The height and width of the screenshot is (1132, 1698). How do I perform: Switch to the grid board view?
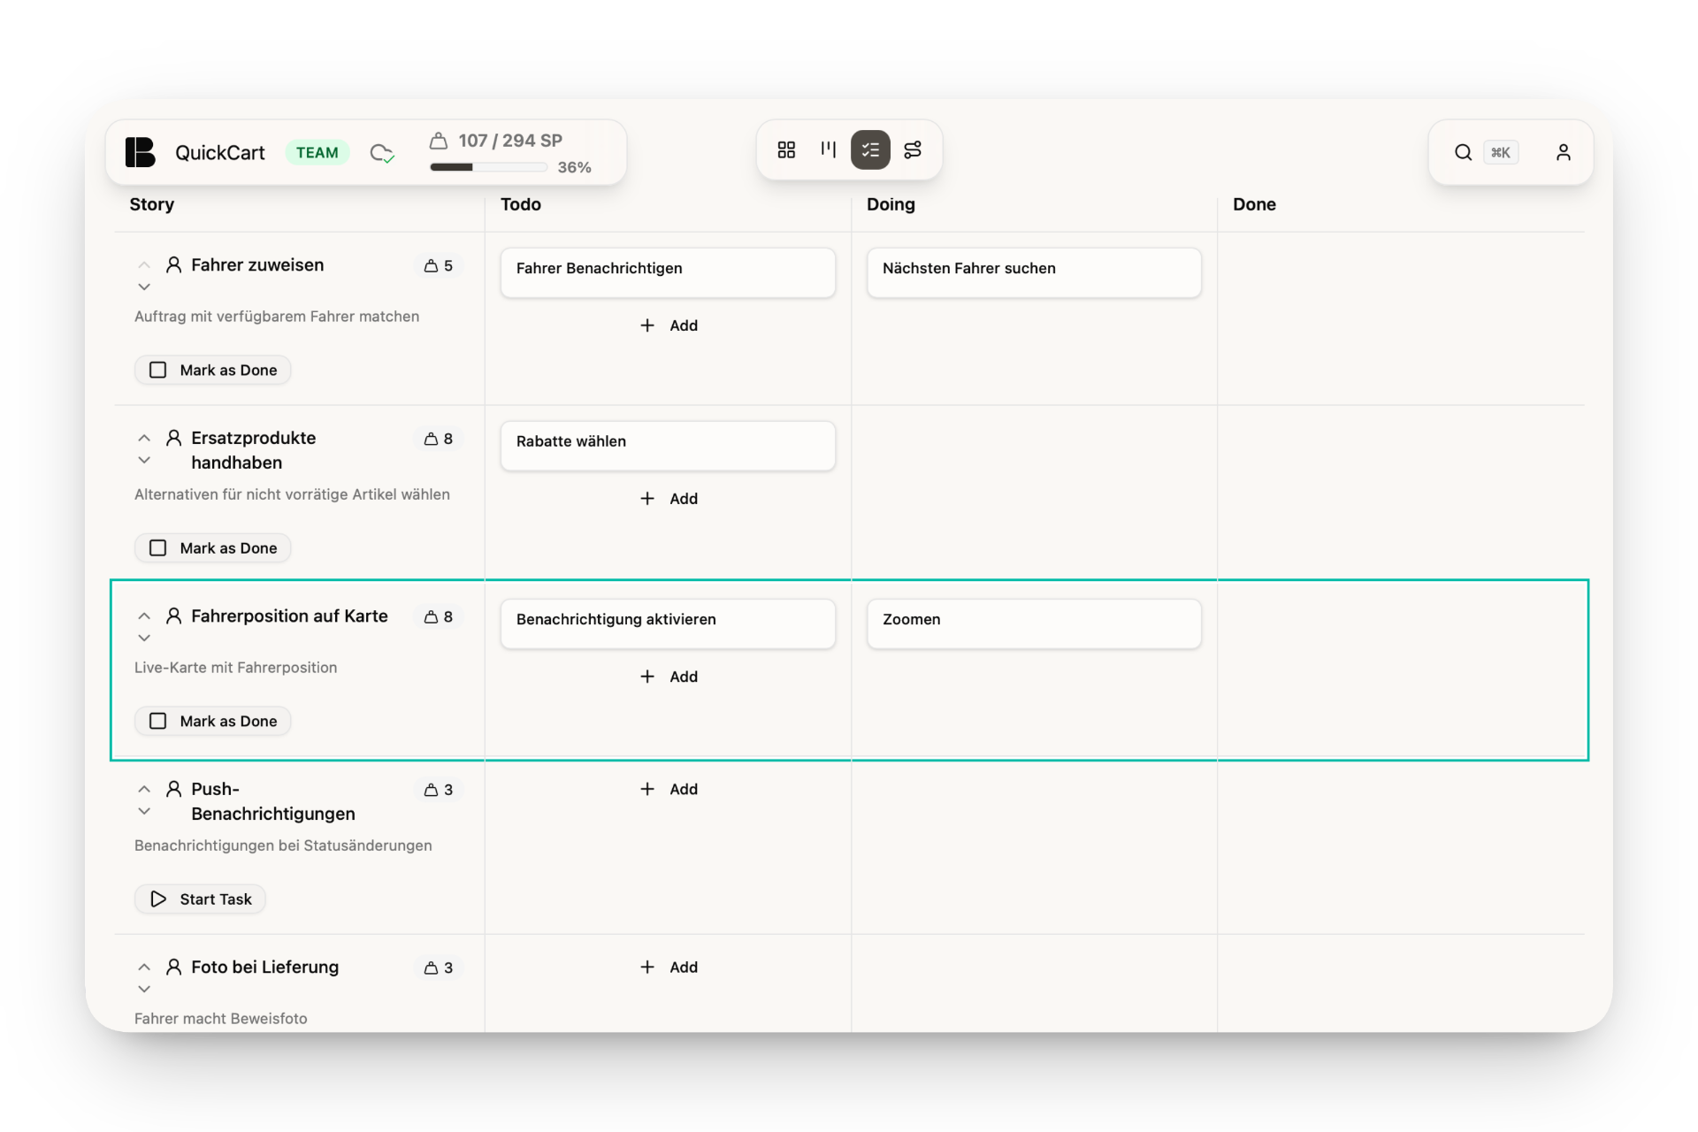click(x=786, y=149)
